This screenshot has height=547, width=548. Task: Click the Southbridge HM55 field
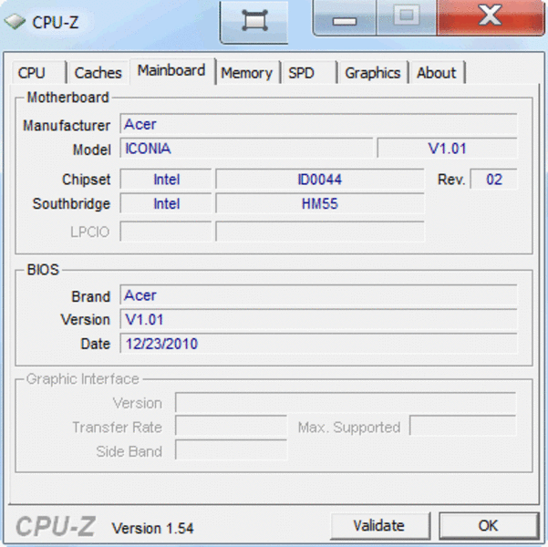(x=320, y=203)
